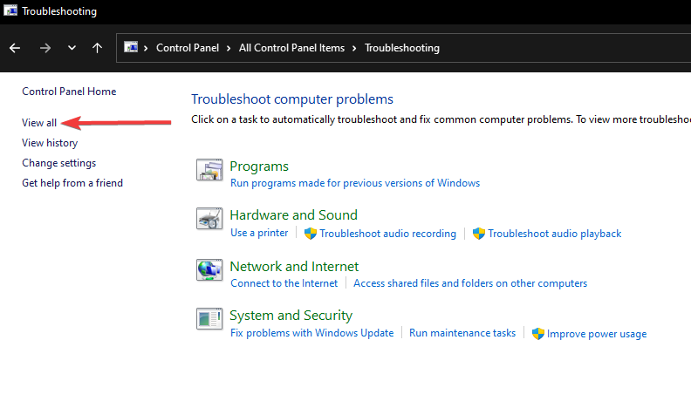Select the Control Panel breadcrumb segment
The width and height of the screenshot is (691, 401).
pyautogui.click(x=188, y=48)
